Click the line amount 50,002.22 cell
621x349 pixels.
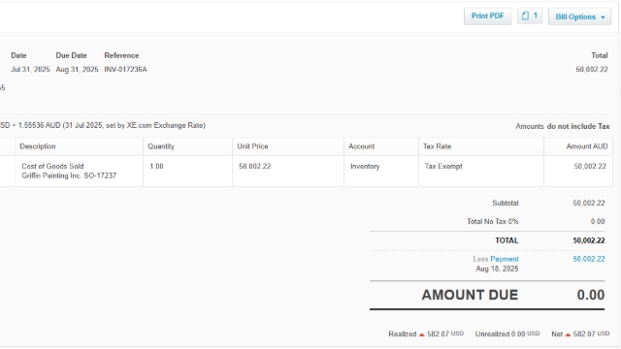[x=578, y=171]
